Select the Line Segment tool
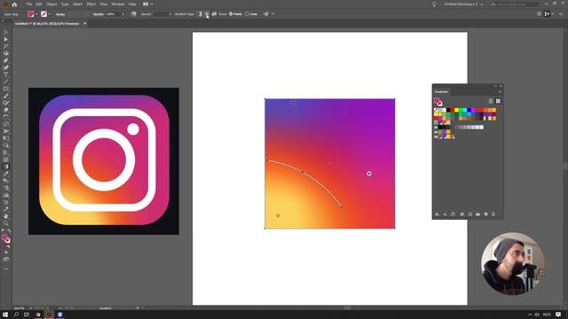 (x=6, y=82)
